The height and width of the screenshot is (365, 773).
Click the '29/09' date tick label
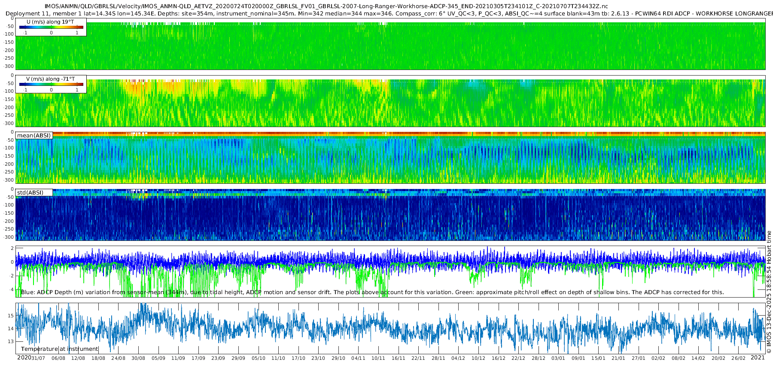[238, 358]
